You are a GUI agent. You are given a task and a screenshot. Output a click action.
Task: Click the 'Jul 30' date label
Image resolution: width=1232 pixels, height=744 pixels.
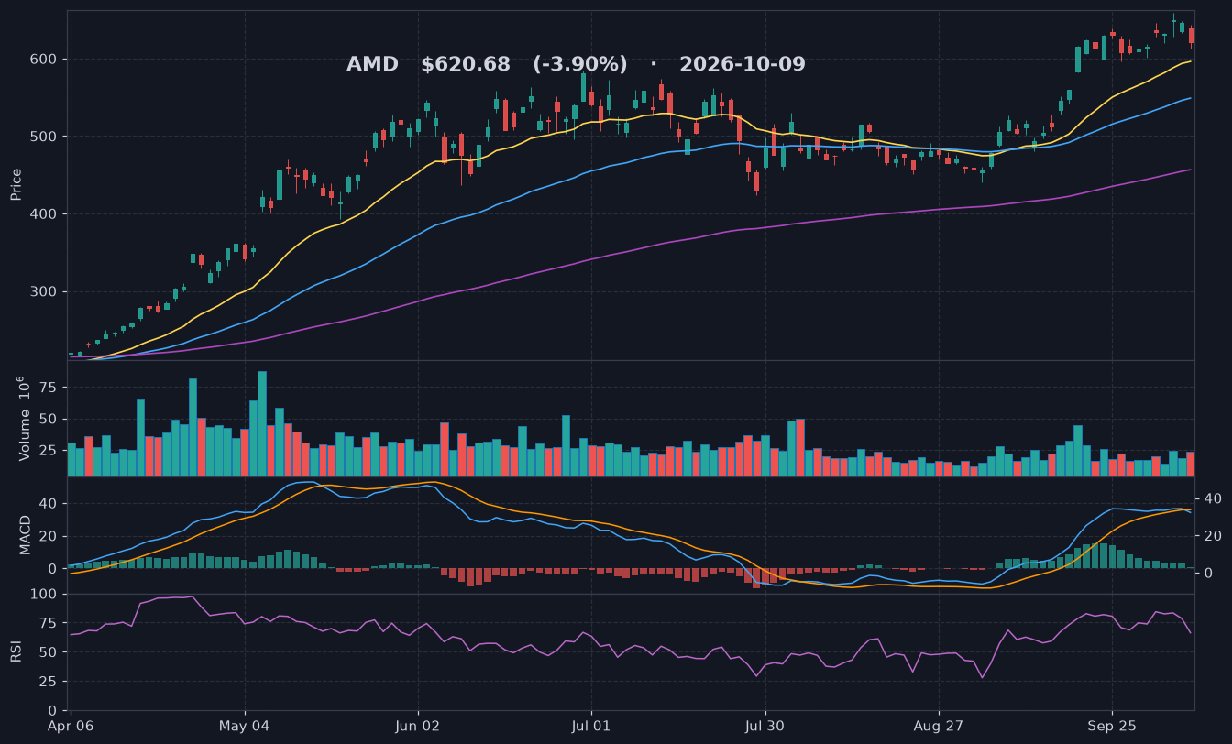(764, 726)
